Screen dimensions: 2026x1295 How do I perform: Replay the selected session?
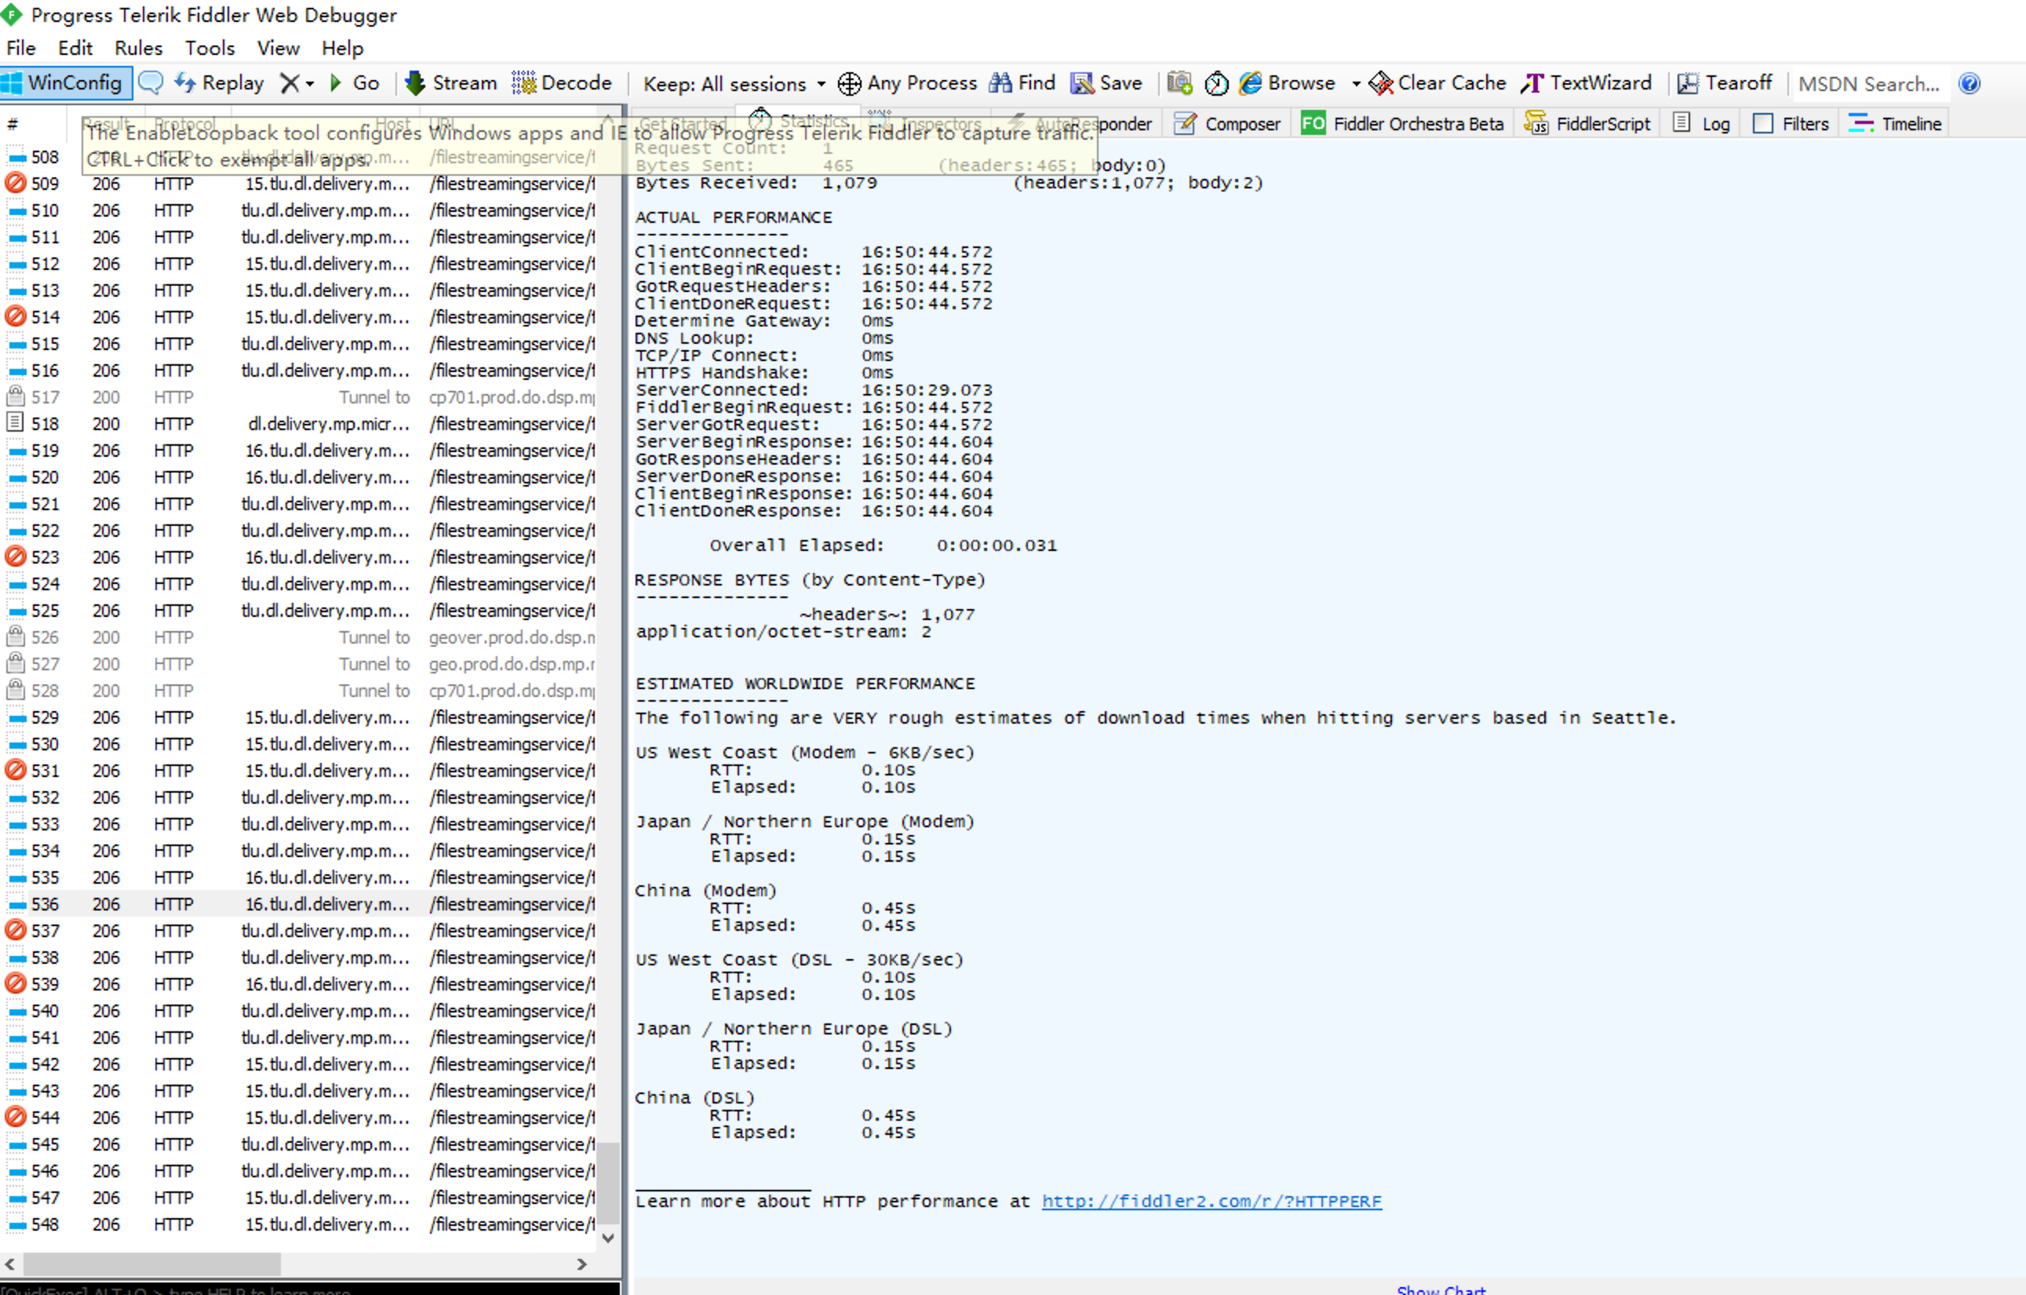220,82
